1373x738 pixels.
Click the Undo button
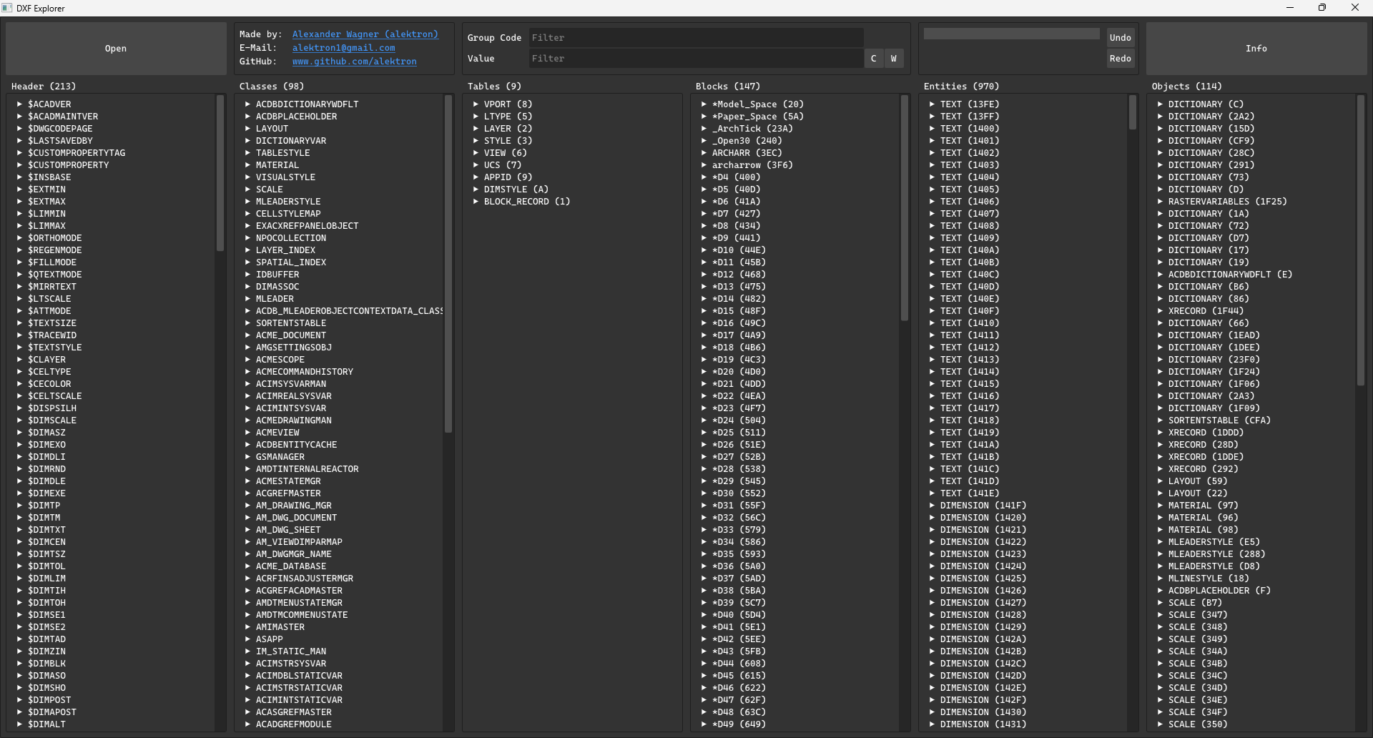pos(1120,38)
